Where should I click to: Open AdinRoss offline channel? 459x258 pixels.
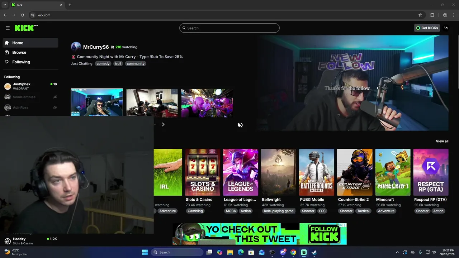click(30, 107)
